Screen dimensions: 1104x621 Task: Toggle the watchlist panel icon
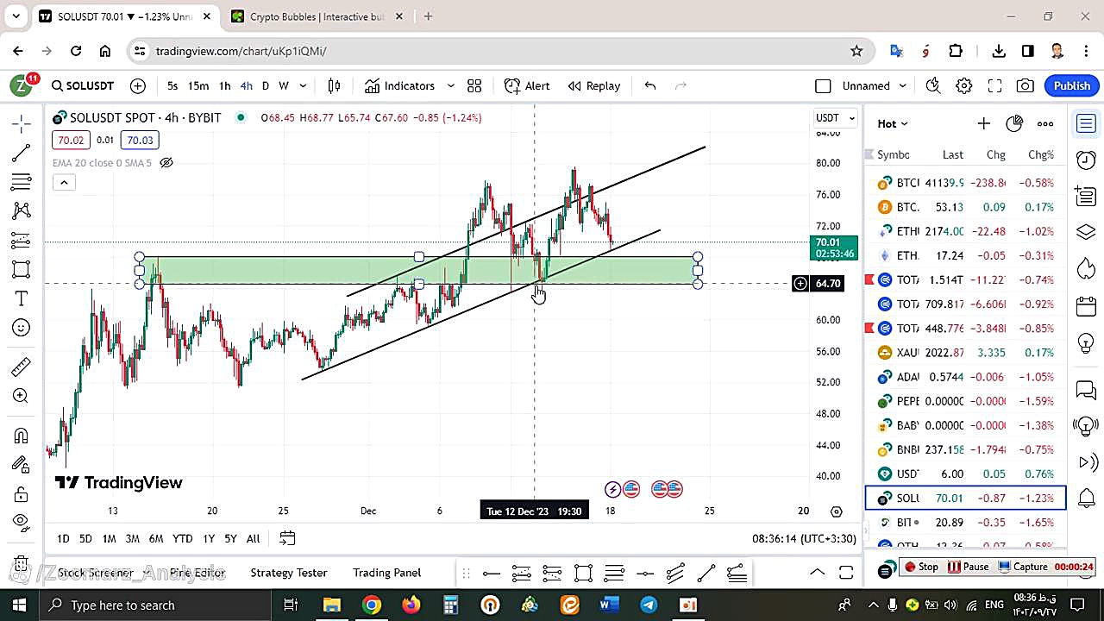tap(1086, 124)
